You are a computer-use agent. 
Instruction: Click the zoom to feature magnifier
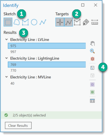click(x=92, y=51)
